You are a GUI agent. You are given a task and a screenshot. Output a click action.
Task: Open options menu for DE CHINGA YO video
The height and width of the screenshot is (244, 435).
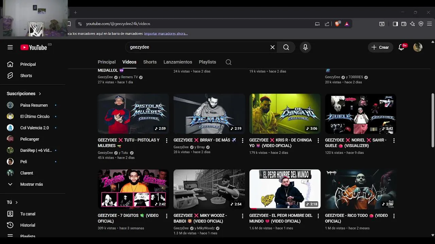click(x=318, y=140)
